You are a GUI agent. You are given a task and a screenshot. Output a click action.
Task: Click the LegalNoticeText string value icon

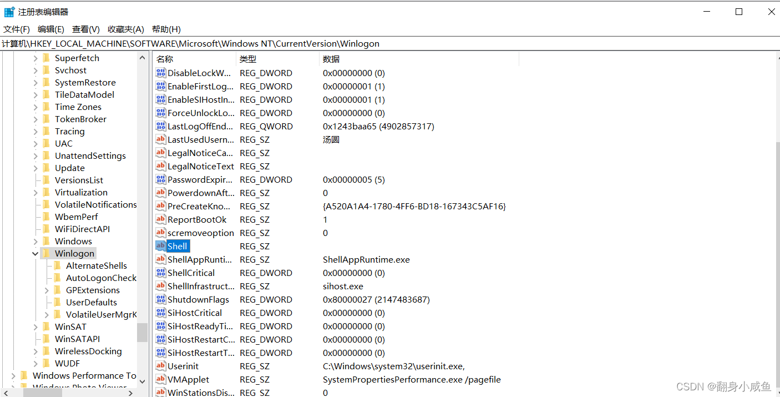coord(161,166)
